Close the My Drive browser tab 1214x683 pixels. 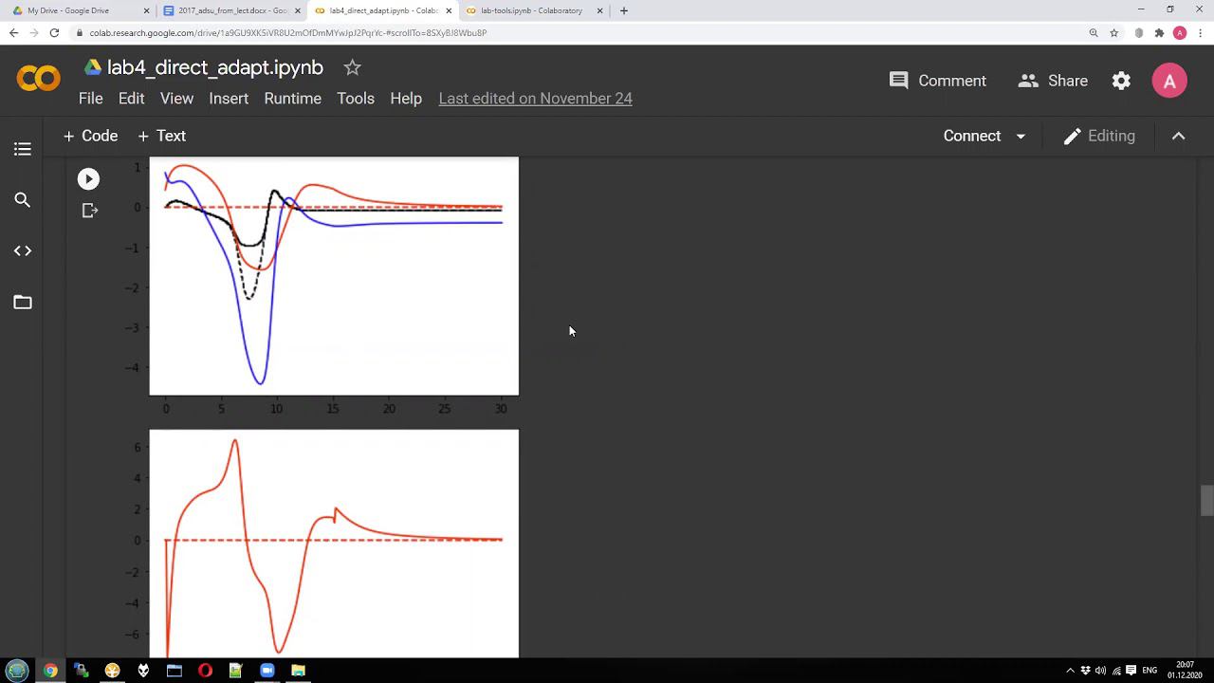146,10
